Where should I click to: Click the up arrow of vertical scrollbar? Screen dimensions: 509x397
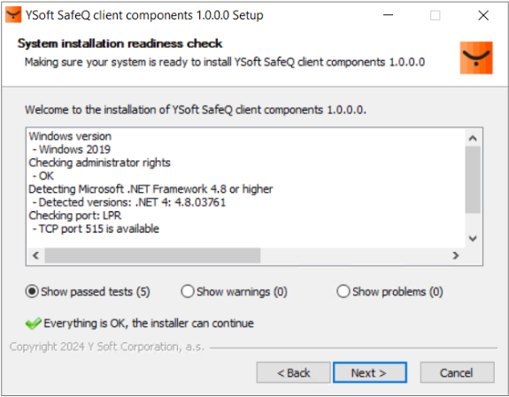point(473,139)
